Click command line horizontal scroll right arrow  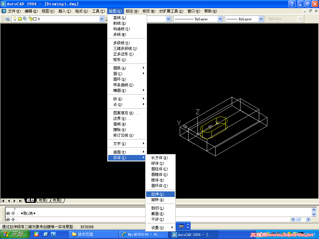[x=308, y=219]
